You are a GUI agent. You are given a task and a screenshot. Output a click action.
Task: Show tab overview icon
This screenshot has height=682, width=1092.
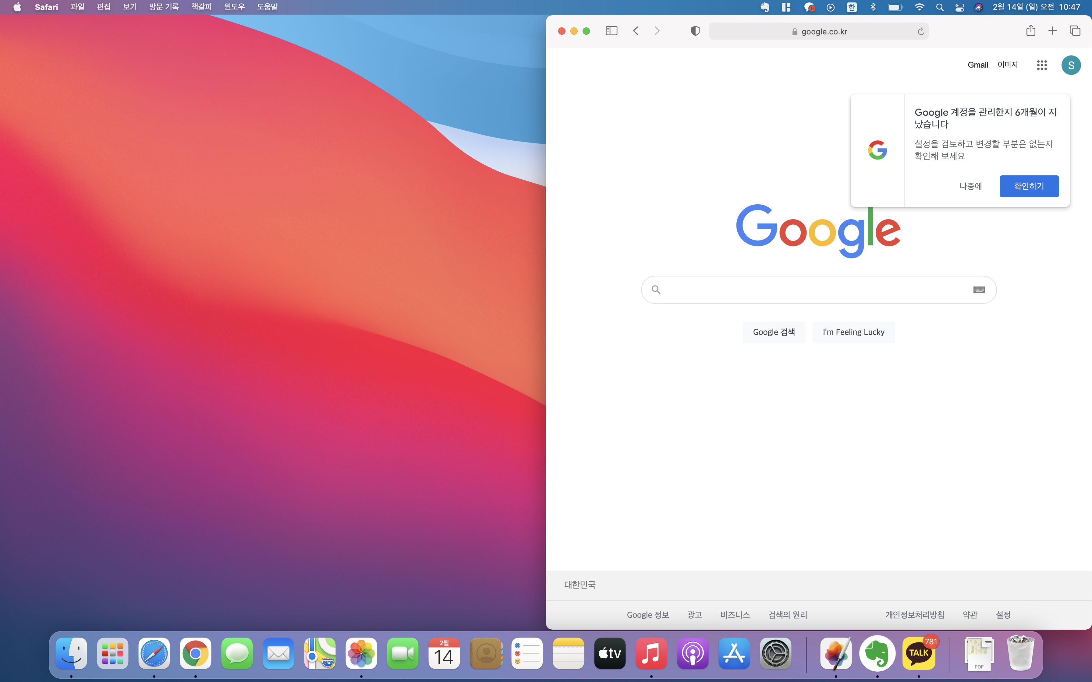pyautogui.click(x=1075, y=31)
